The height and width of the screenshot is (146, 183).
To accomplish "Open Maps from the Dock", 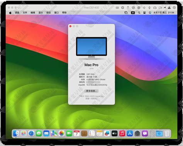I will click(x=54, y=134).
